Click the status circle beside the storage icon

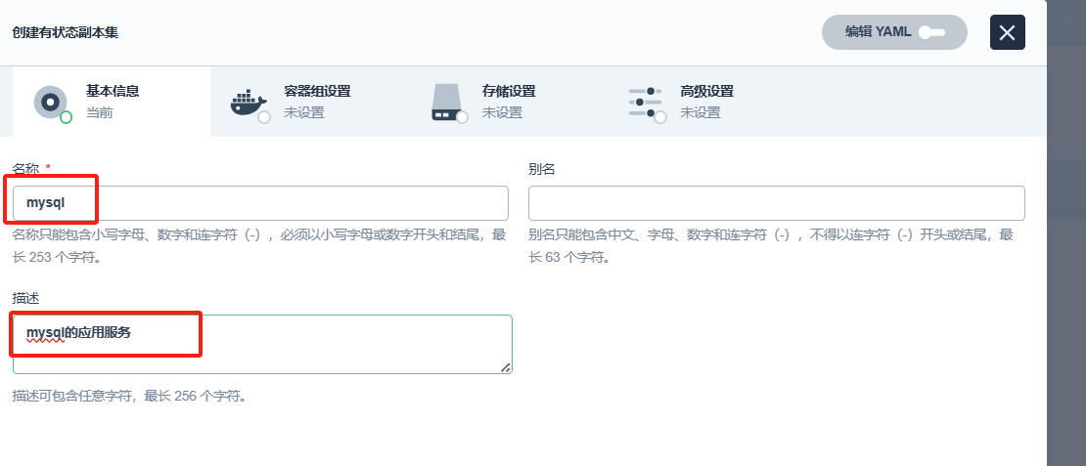coord(462,117)
